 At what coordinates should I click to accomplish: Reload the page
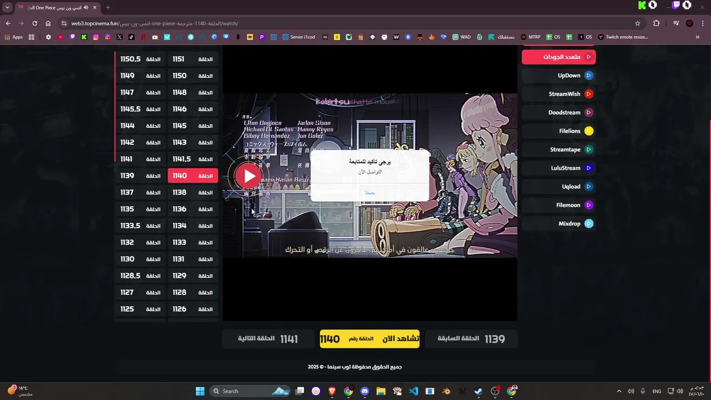pos(34,23)
